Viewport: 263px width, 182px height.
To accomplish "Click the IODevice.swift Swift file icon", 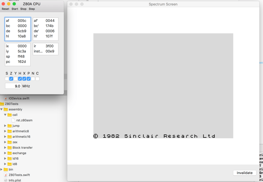I will click(x=6, y=98).
